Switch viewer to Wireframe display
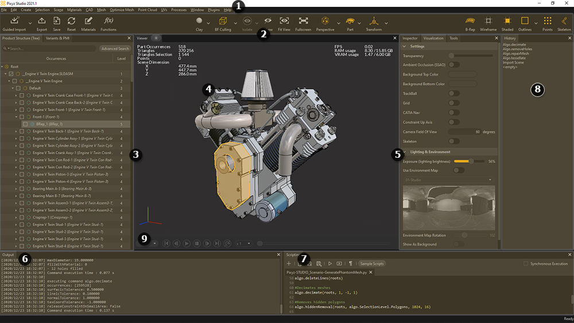Image resolution: width=574 pixels, height=323 pixels. 488,21
